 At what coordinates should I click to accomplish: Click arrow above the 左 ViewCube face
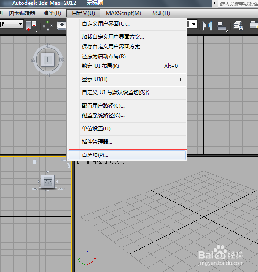(x=48, y=172)
